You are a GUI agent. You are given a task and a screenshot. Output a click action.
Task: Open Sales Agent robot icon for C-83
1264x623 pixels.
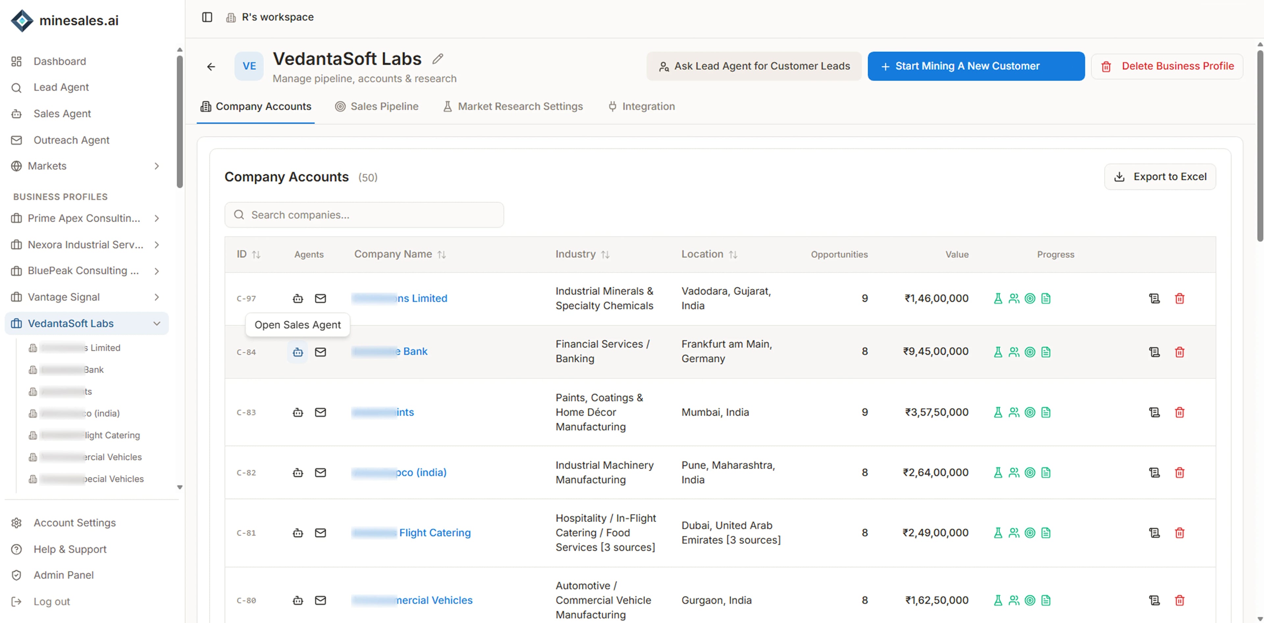[298, 412]
